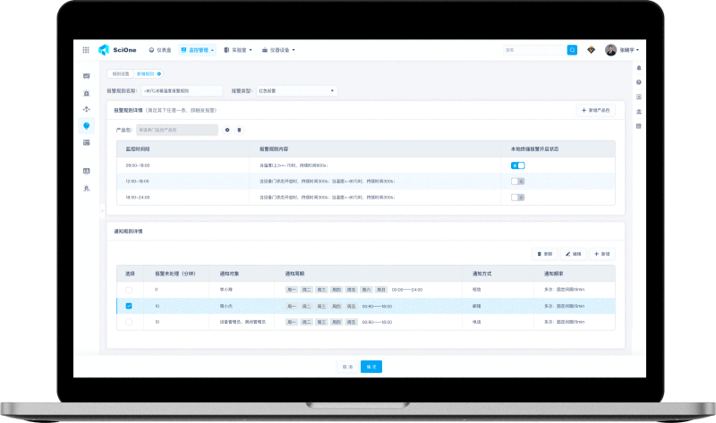This screenshot has width=716, height=423.
Task: Click the 新增 add button in notification rules
Action: (x=601, y=254)
